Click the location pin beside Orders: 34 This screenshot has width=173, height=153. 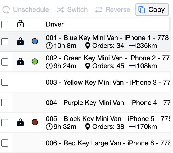[x=88, y=46]
